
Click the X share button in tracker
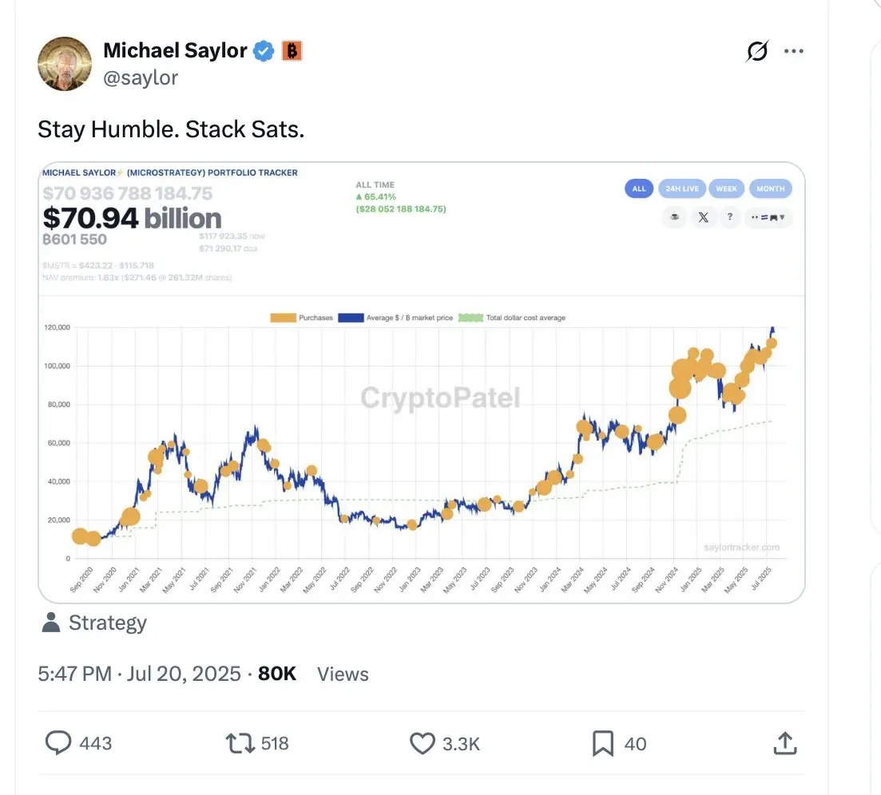pyautogui.click(x=703, y=217)
